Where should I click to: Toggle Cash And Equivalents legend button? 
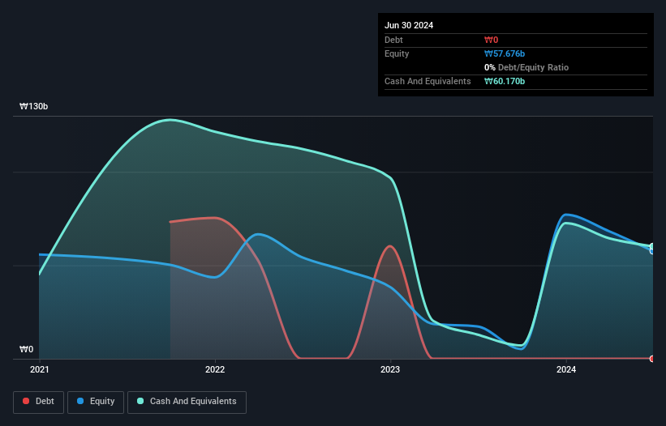[x=187, y=402]
